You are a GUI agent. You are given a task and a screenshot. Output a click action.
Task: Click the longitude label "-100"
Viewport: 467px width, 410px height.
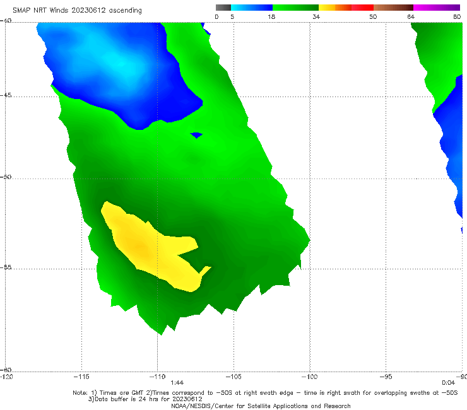click(x=309, y=377)
